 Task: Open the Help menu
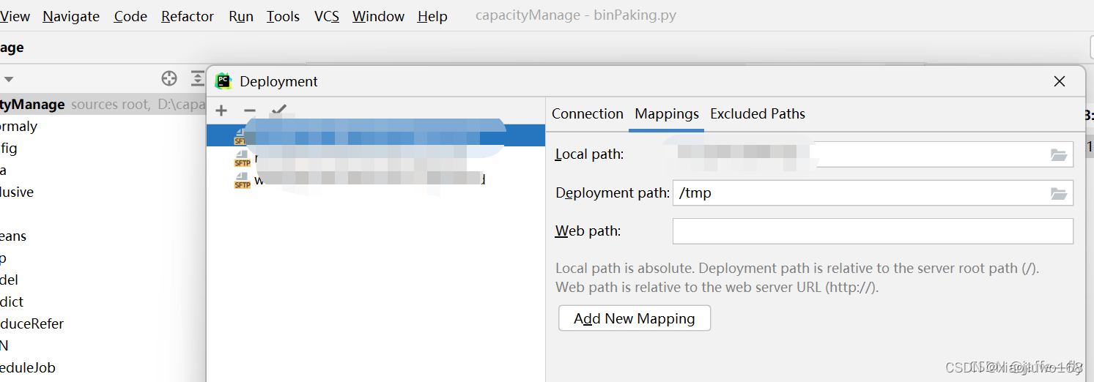point(432,16)
